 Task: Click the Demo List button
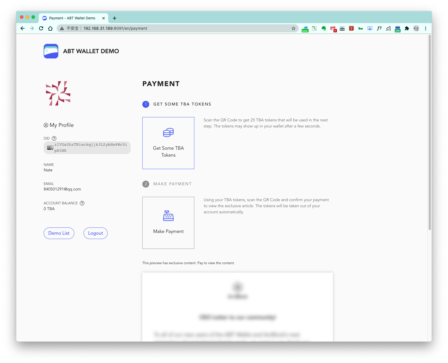(x=59, y=233)
